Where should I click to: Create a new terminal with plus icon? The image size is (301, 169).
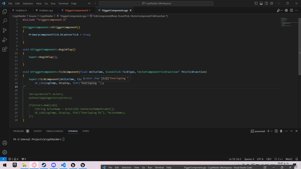[268, 131]
